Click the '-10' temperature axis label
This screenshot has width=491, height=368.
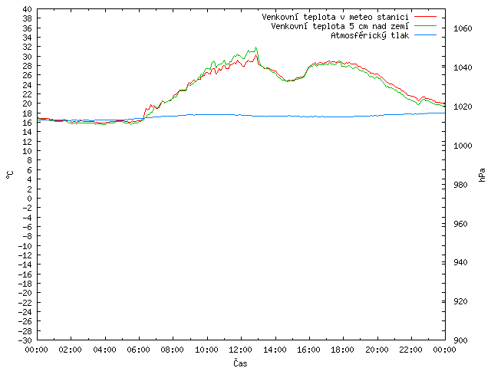25,246
